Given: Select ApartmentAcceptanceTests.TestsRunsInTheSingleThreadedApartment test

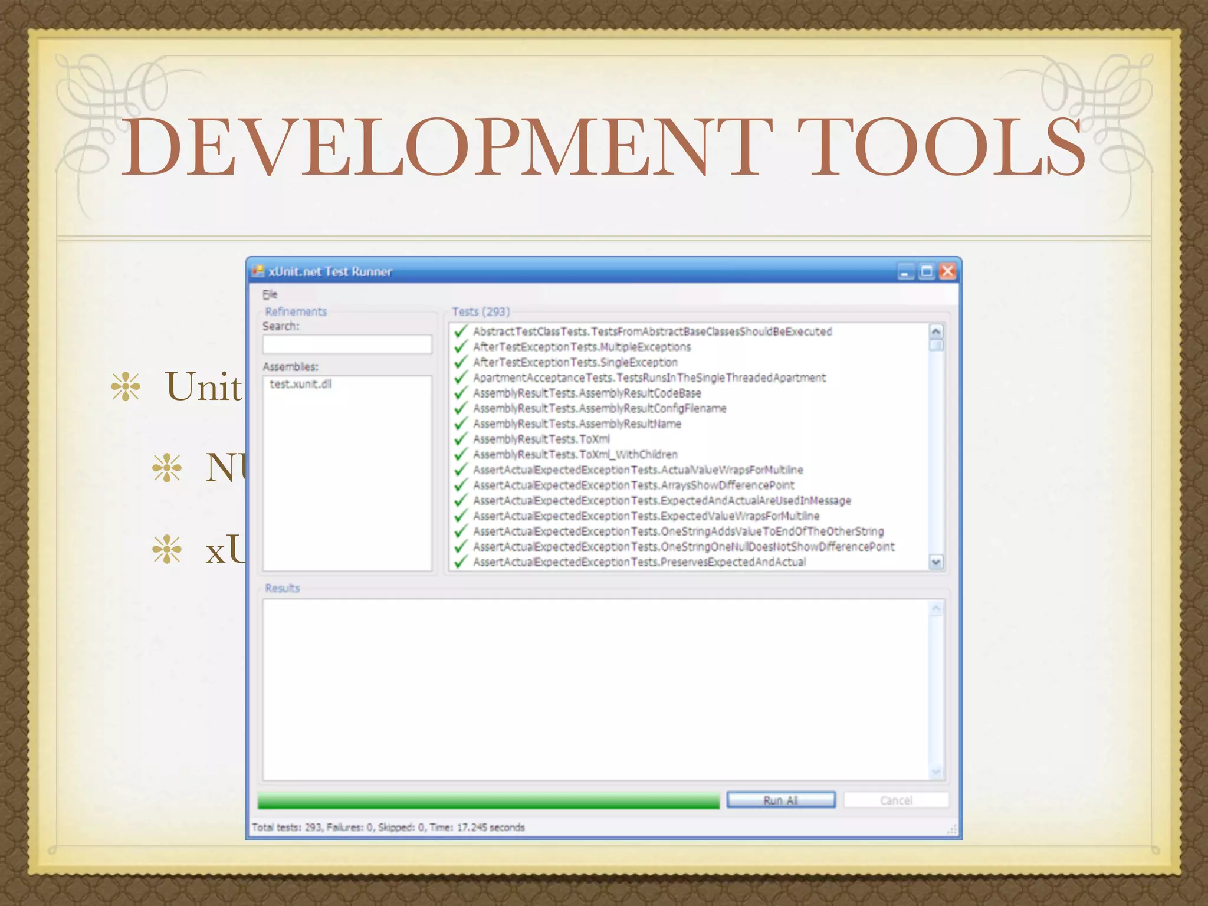Looking at the screenshot, I should (649, 377).
